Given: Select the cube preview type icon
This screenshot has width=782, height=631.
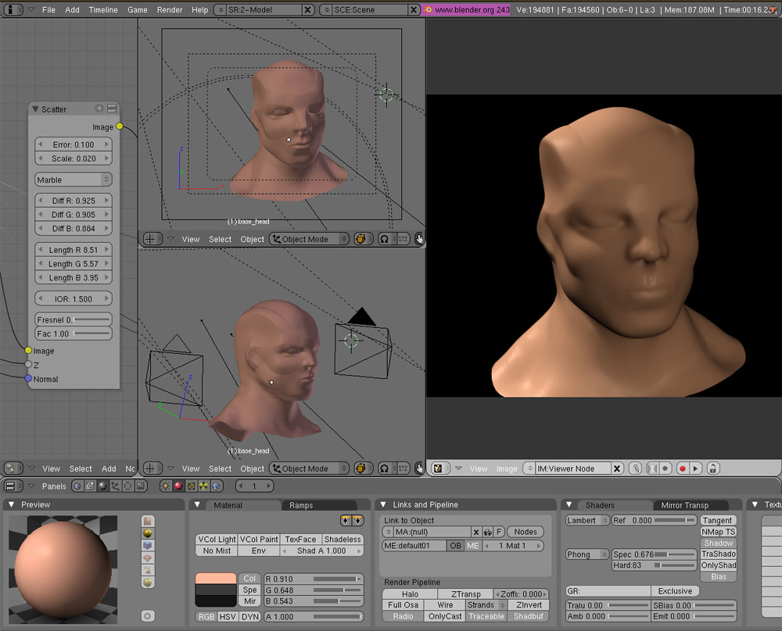Looking at the screenshot, I should pyautogui.click(x=148, y=546).
